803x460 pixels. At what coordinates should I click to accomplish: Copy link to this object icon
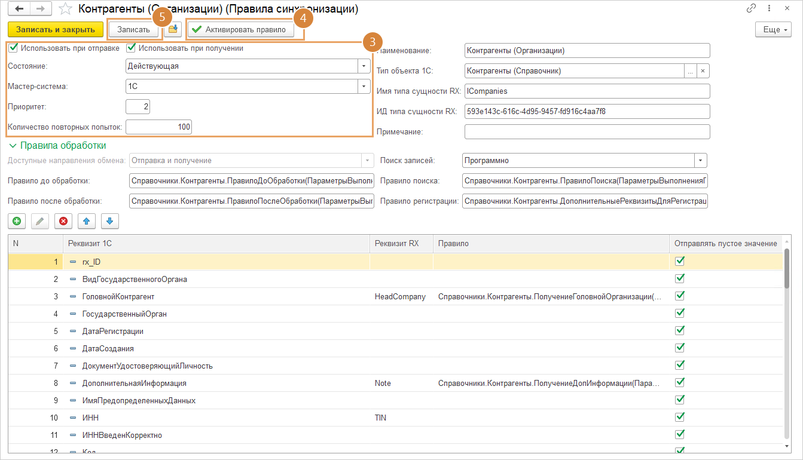coord(752,9)
